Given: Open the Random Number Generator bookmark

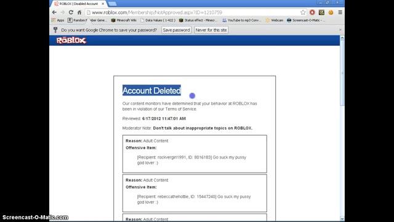Looking at the screenshot, I should [87, 20].
